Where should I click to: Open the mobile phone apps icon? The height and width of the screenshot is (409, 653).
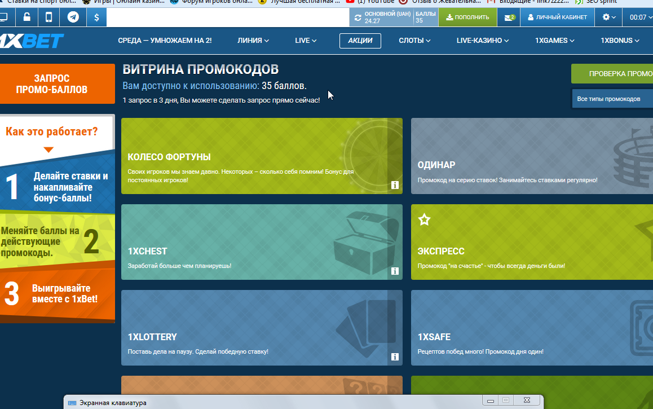(48, 17)
